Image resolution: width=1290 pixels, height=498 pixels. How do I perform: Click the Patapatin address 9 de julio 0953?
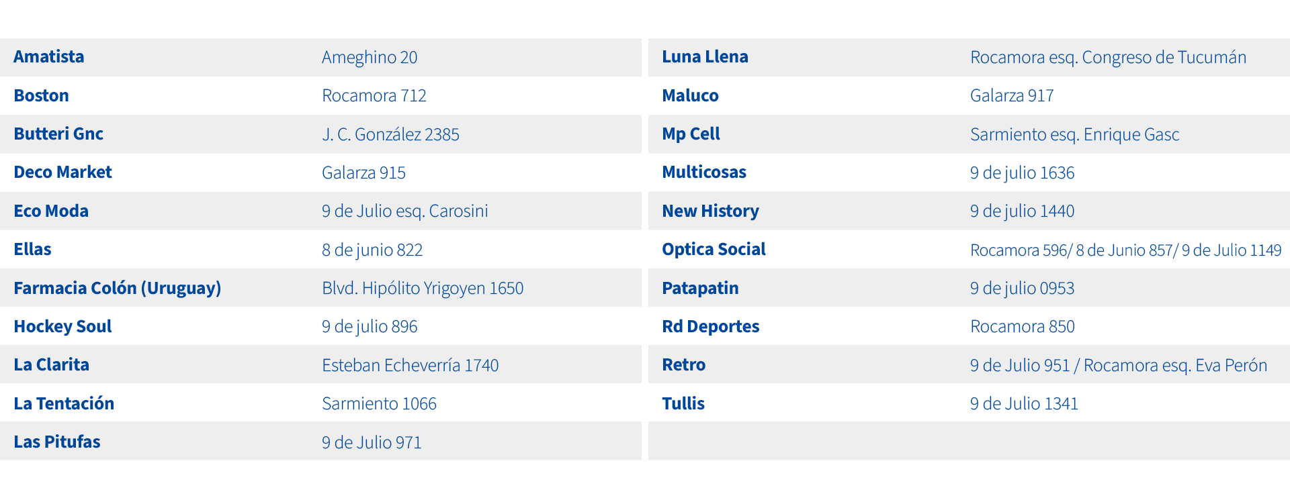[1022, 288]
